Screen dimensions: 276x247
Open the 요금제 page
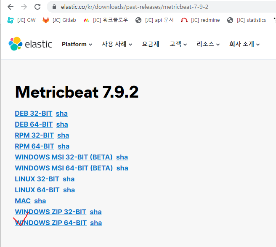(151, 44)
